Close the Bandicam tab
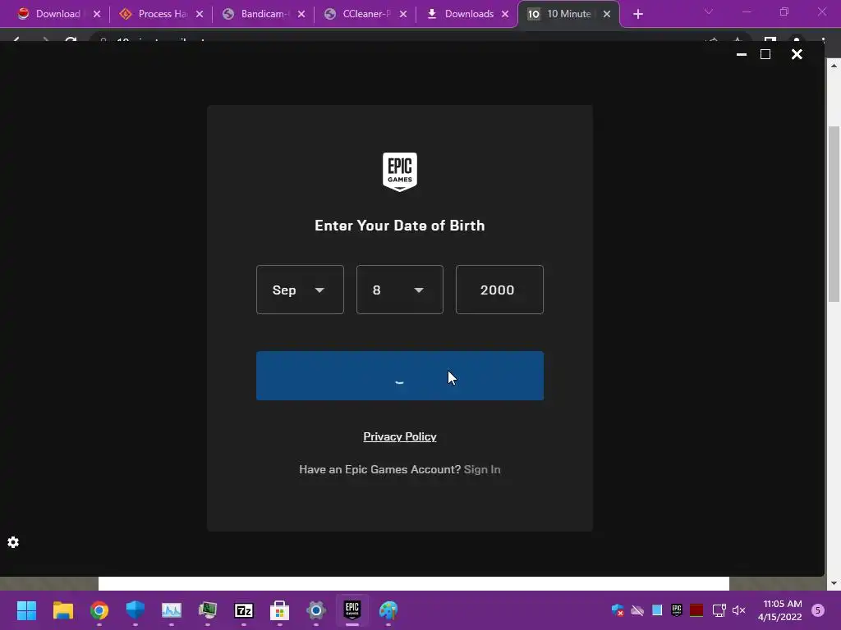841x630 pixels. (x=301, y=14)
